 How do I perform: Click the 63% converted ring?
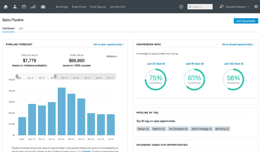194,79
